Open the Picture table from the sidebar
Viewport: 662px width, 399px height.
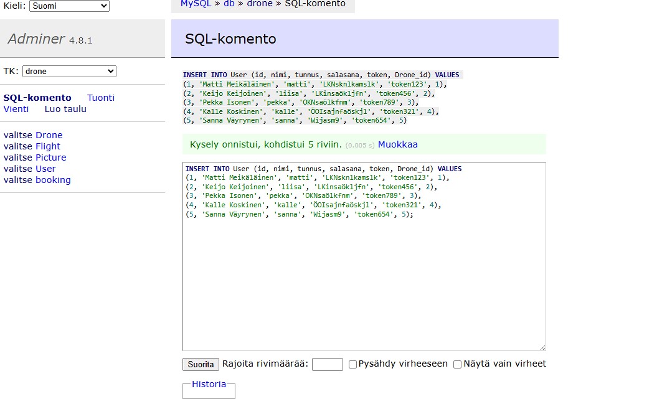(x=50, y=157)
